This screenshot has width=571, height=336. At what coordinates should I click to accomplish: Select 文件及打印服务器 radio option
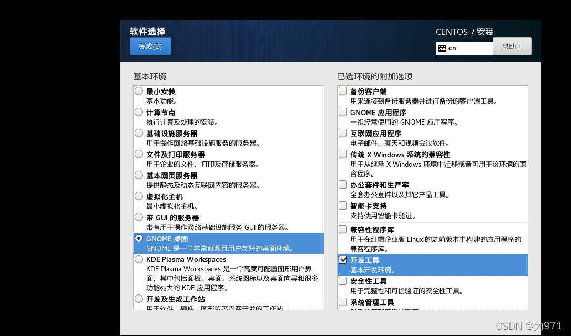(x=139, y=155)
